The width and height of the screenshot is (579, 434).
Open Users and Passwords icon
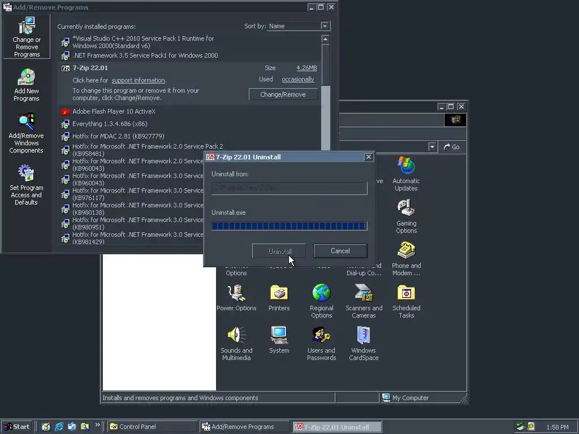point(321,344)
